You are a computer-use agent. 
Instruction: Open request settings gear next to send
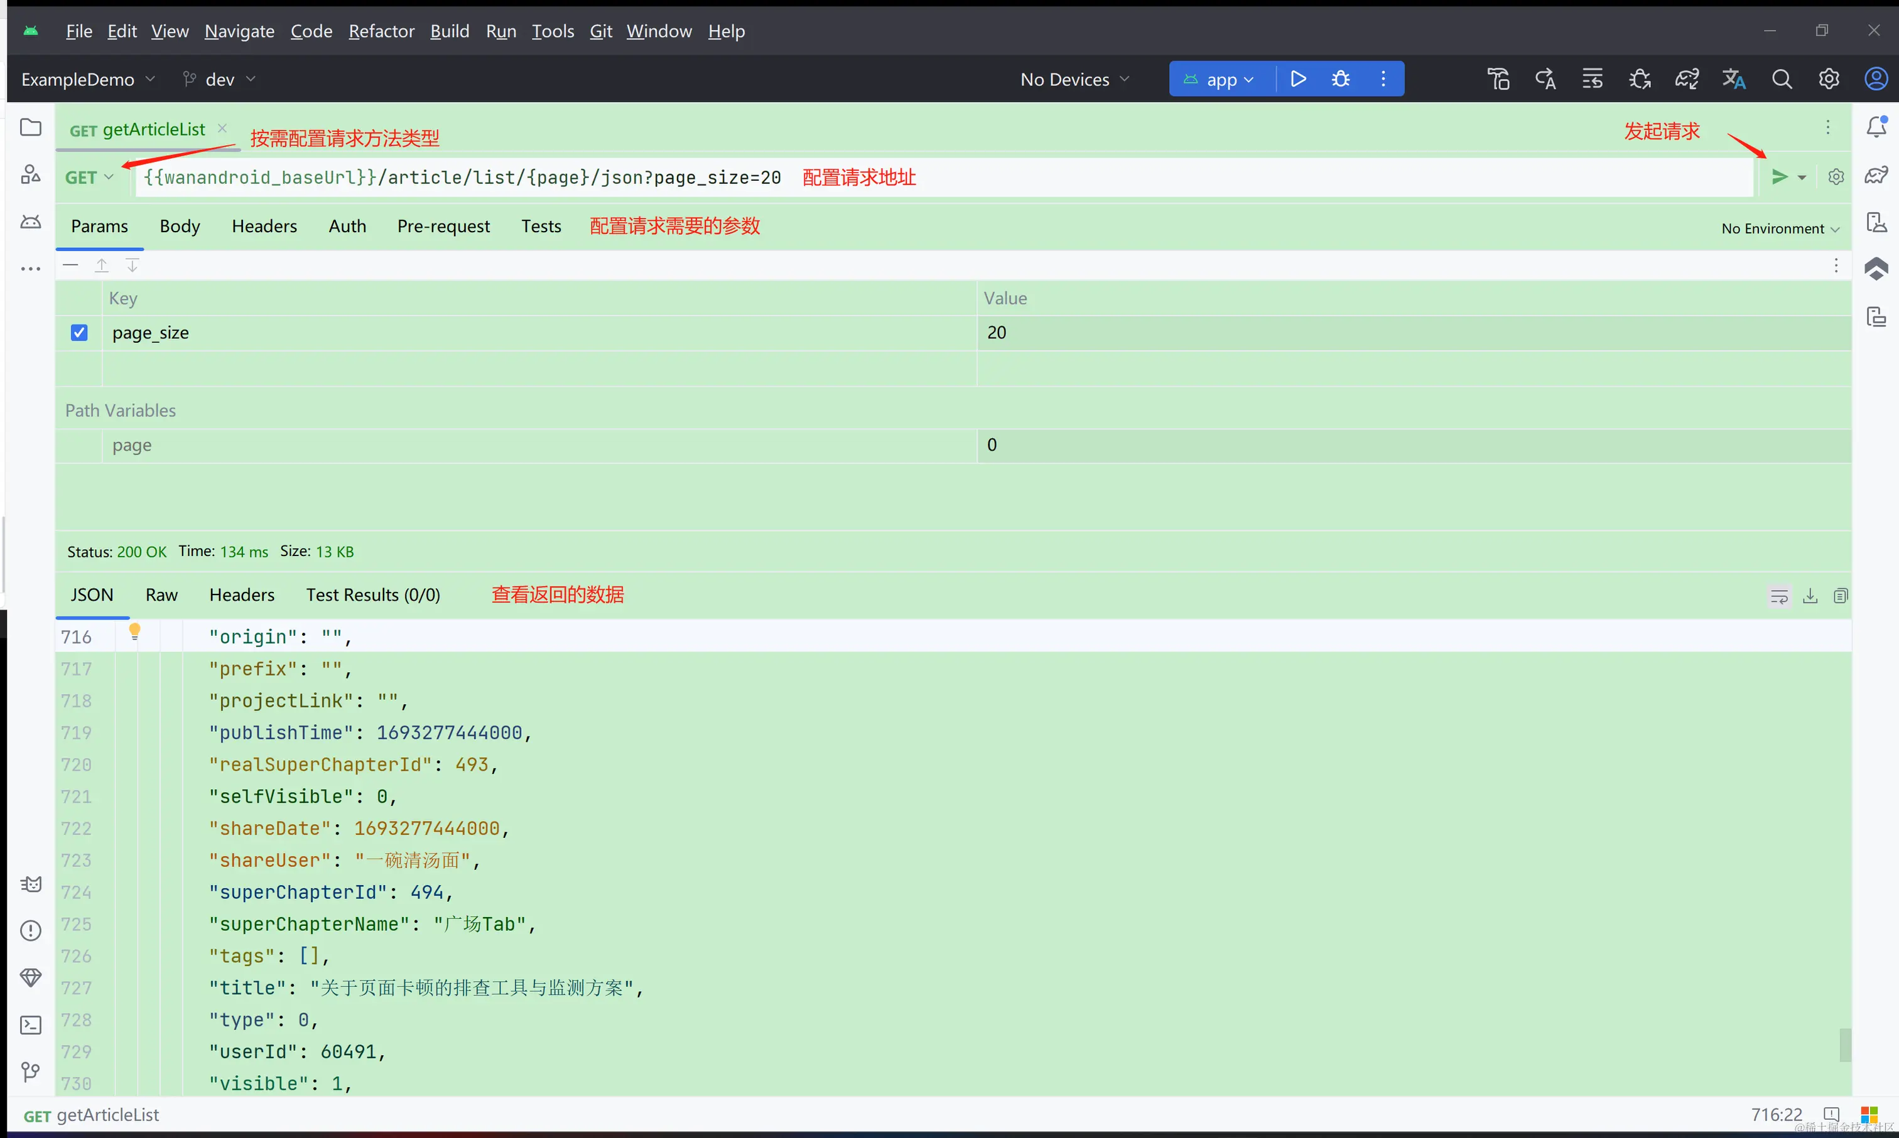[1836, 177]
